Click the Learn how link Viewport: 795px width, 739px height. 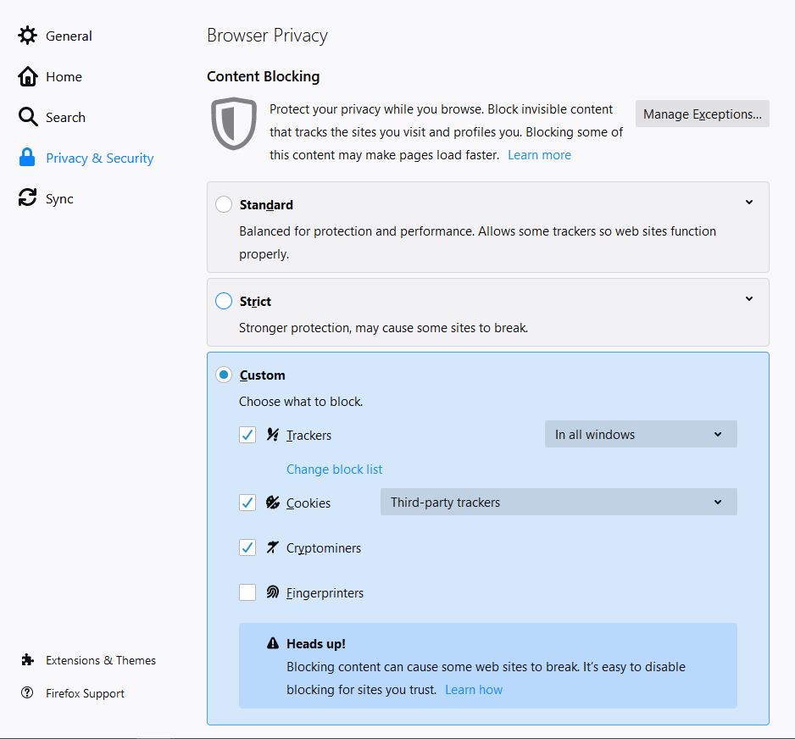[x=473, y=690]
